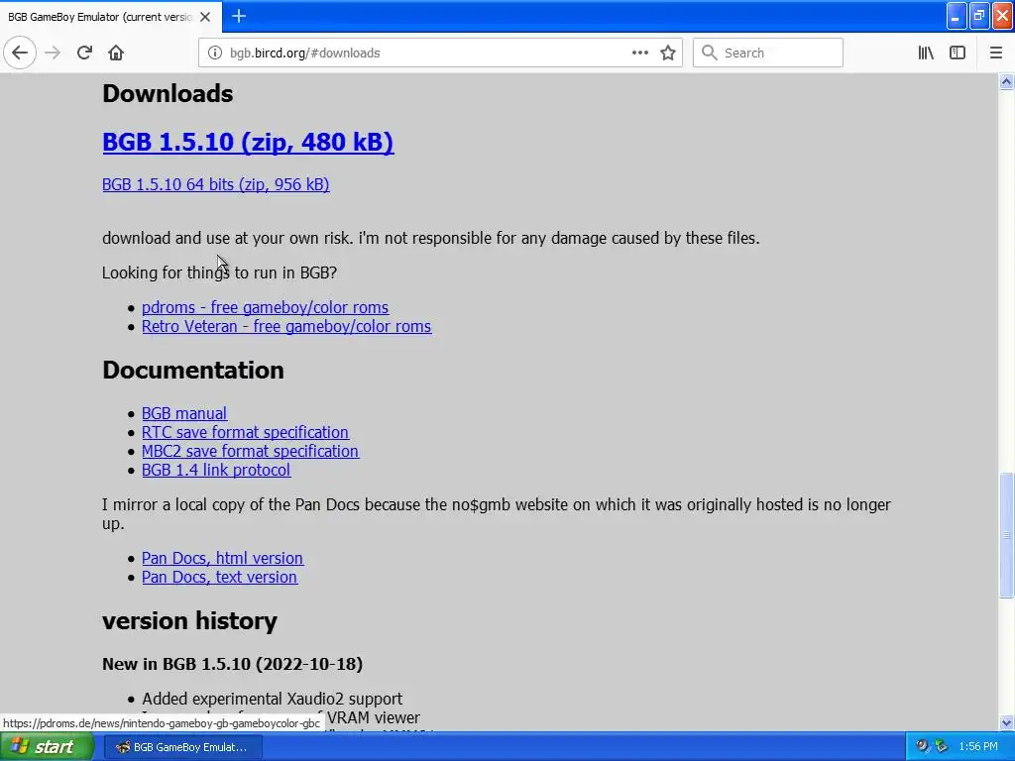1015x761 pixels.
Task: Bookmark this page with the star
Action: (x=668, y=53)
